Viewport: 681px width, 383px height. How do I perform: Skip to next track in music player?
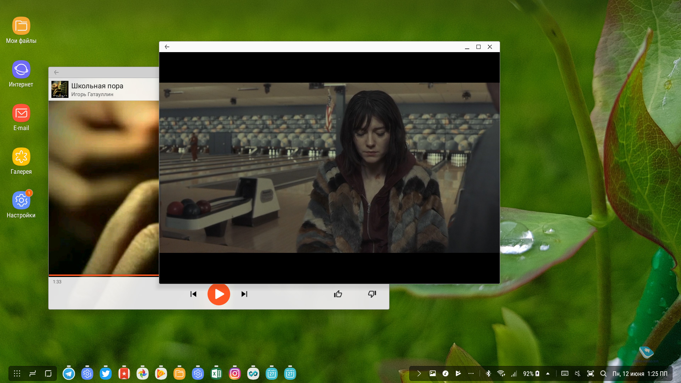pyautogui.click(x=244, y=294)
